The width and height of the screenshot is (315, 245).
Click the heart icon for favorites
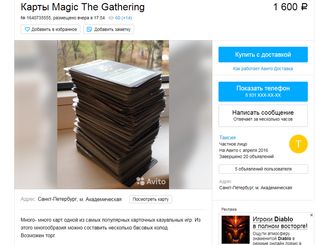(27, 29)
